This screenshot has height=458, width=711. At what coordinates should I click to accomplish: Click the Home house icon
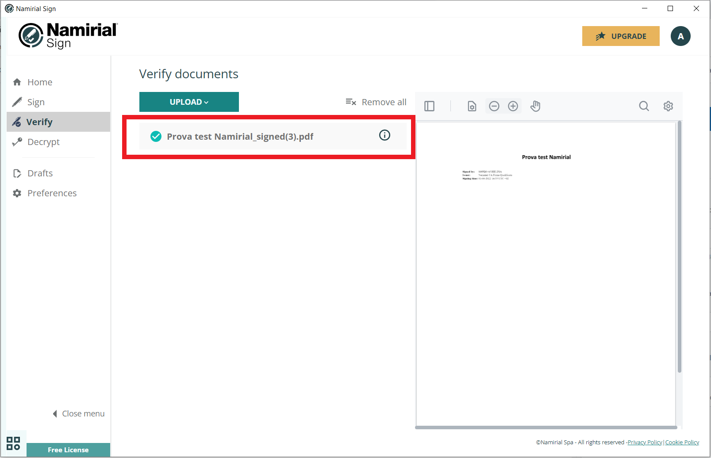(17, 82)
